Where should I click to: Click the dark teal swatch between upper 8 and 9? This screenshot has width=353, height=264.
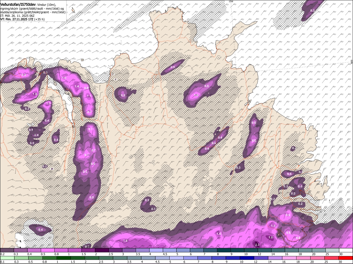[224, 250]
